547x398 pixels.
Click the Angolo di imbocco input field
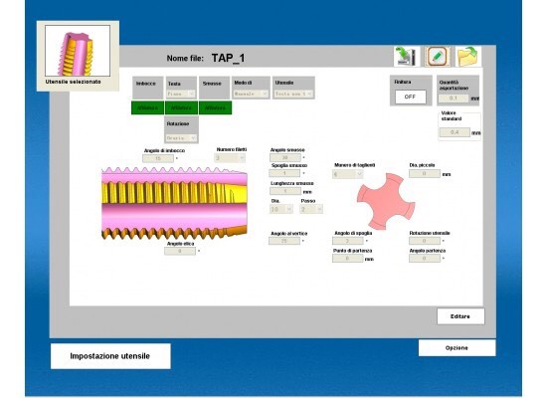tap(158, 158)
